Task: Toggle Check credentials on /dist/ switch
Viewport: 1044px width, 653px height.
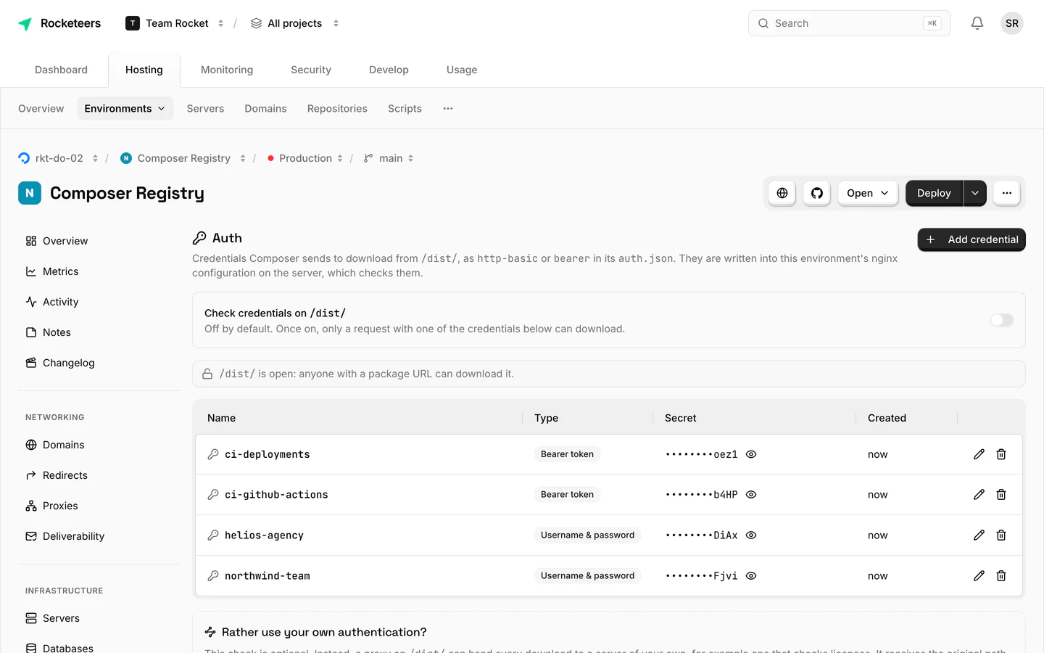Action: (x=1002, y=320)
